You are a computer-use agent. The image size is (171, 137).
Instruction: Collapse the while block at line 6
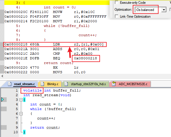pos(21,114)
